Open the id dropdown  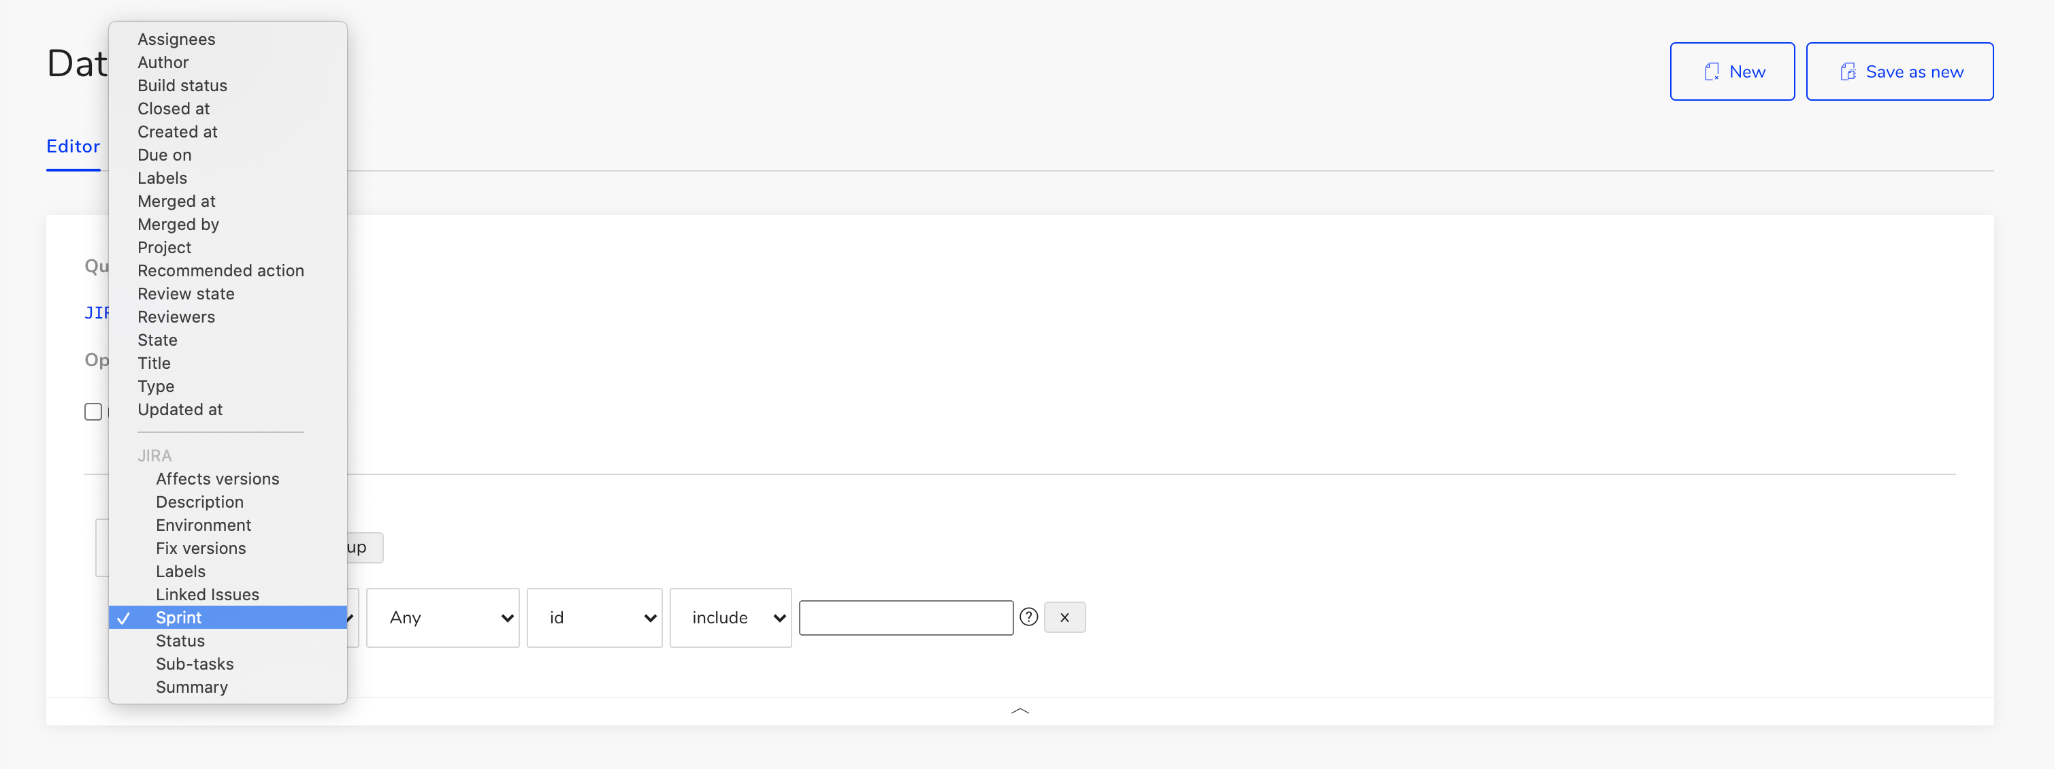tap(594, 618)
